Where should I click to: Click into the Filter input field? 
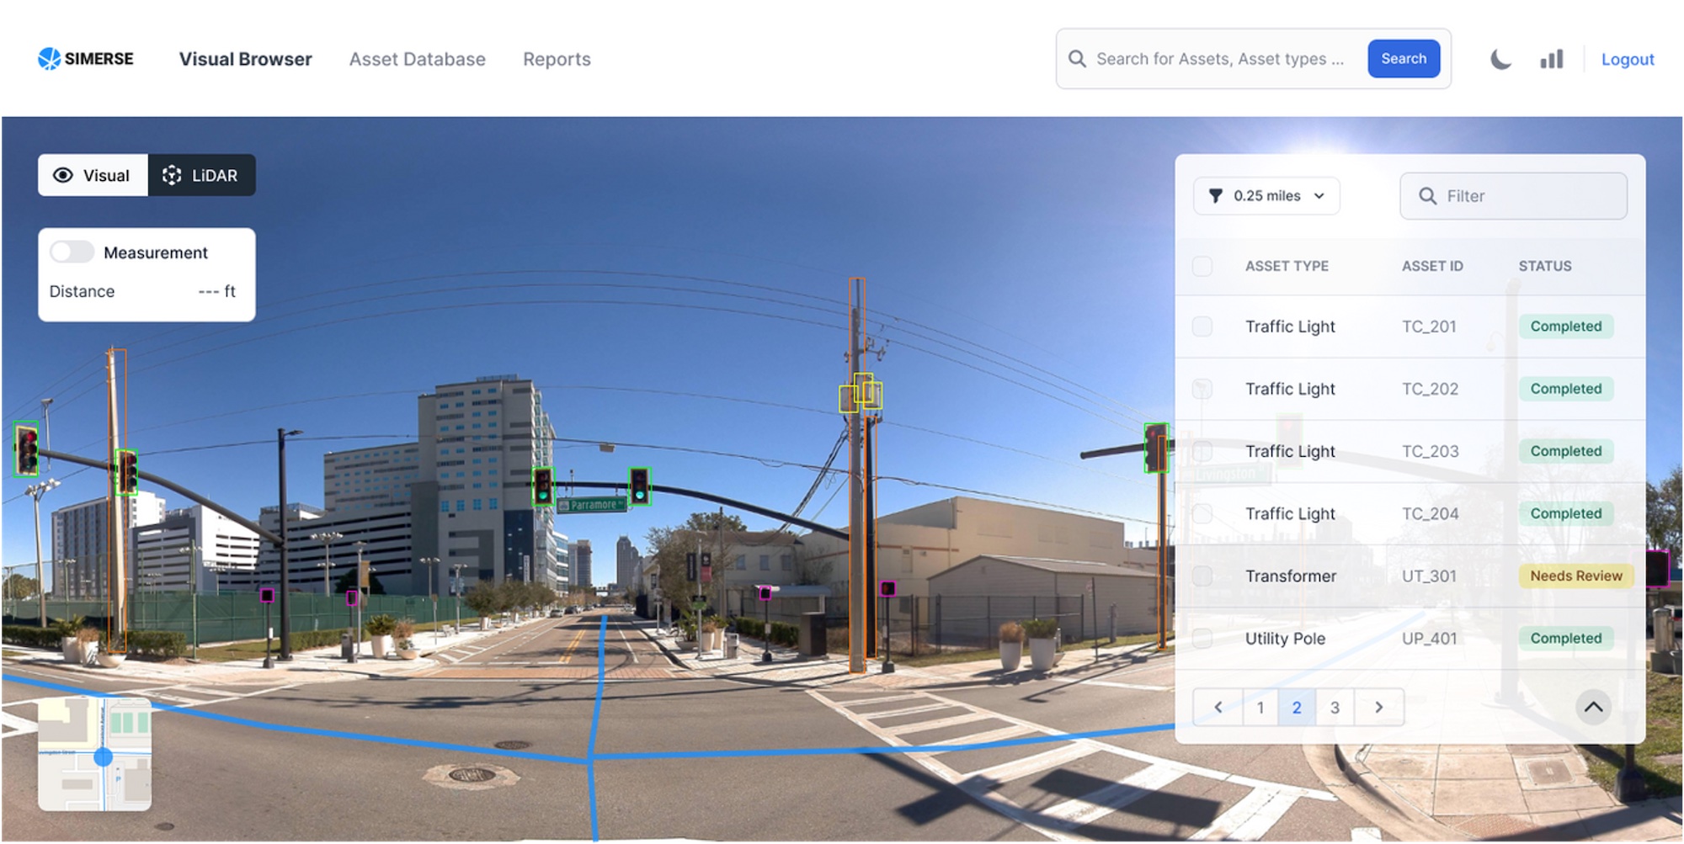tap(1513, 196)
